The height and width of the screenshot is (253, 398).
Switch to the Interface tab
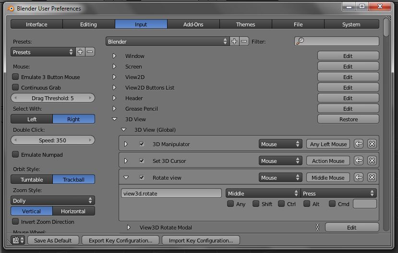pyautogui.click(x=36, y=24)
